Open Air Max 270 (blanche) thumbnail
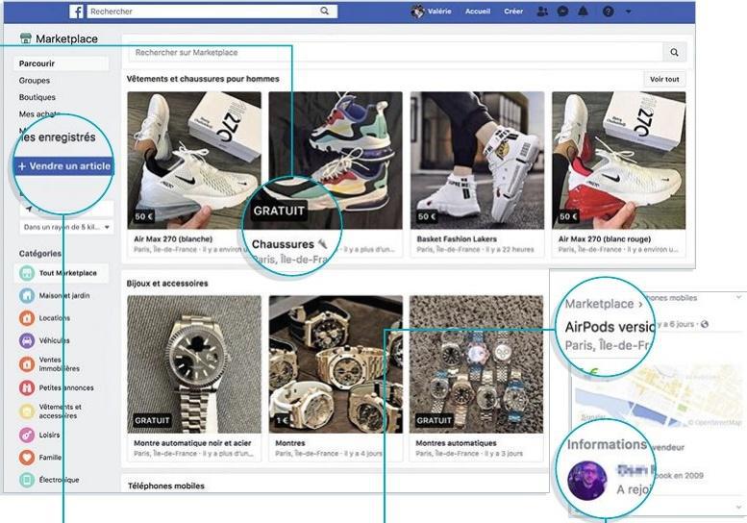 [194, 161]
